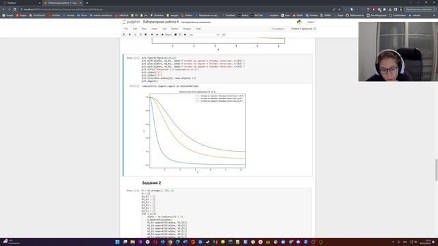Move cell down with the down arrow icon

click(x=157, y=35)
